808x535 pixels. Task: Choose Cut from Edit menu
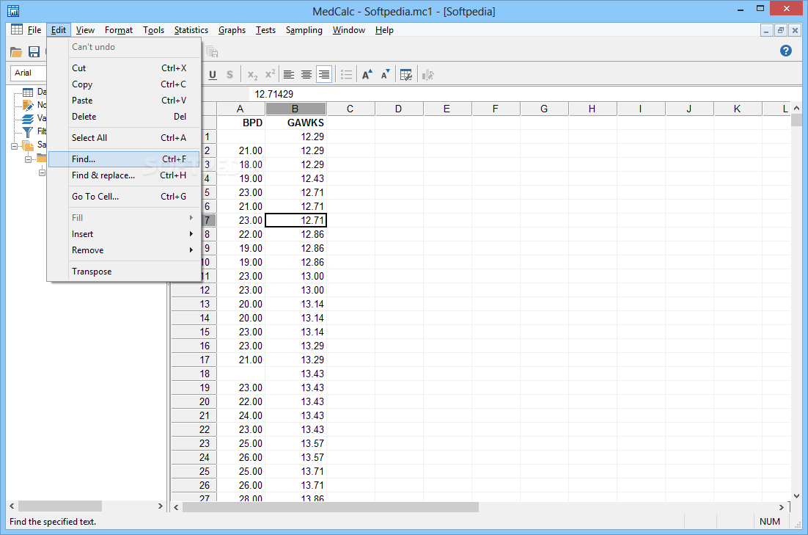click(124, 68)
